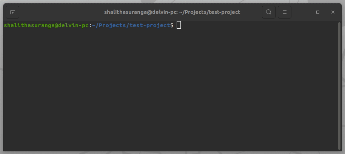Open a new terminal tab

pos(12,12)
